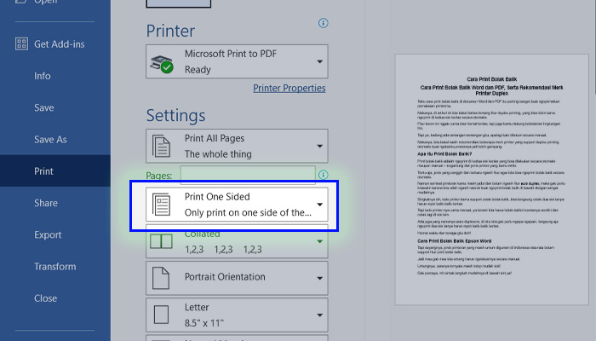The width and height of the screenshot is (596, 341).
Task: Click the Collated pages icon
Action: point(161,241)
